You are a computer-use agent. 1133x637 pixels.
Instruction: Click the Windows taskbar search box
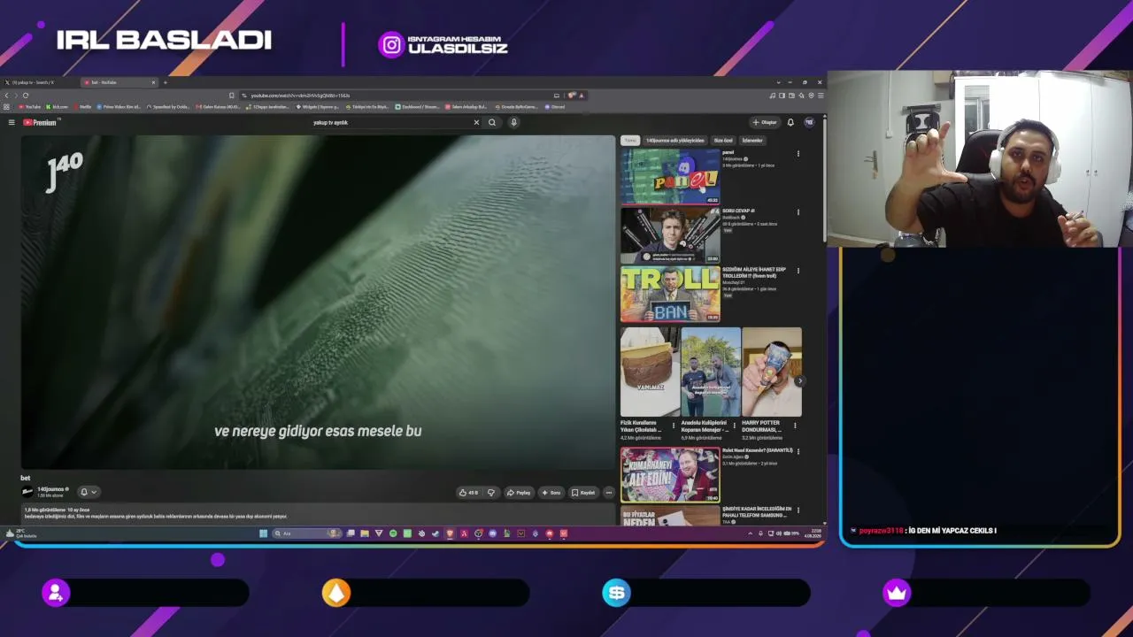tap(306, 533)
